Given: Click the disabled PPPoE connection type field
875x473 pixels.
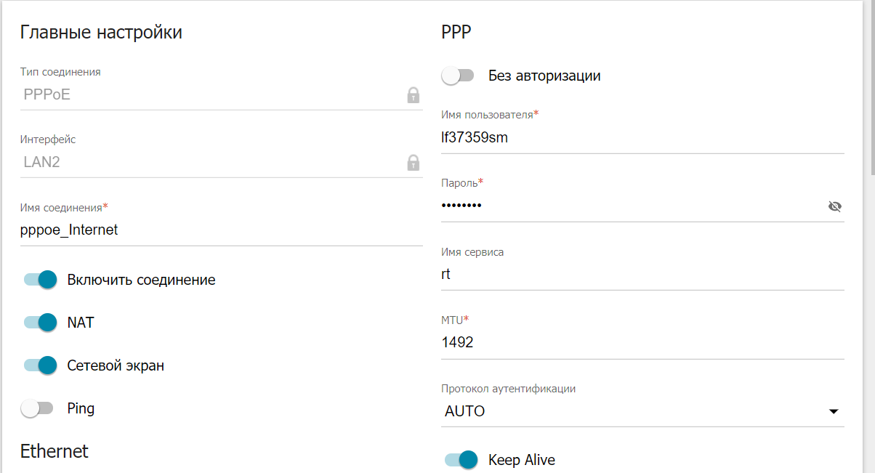Looking at the screenshot, I should (x=222, y=94).
